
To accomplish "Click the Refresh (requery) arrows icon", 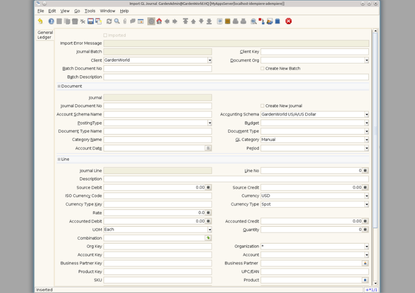I will point(109,21).
